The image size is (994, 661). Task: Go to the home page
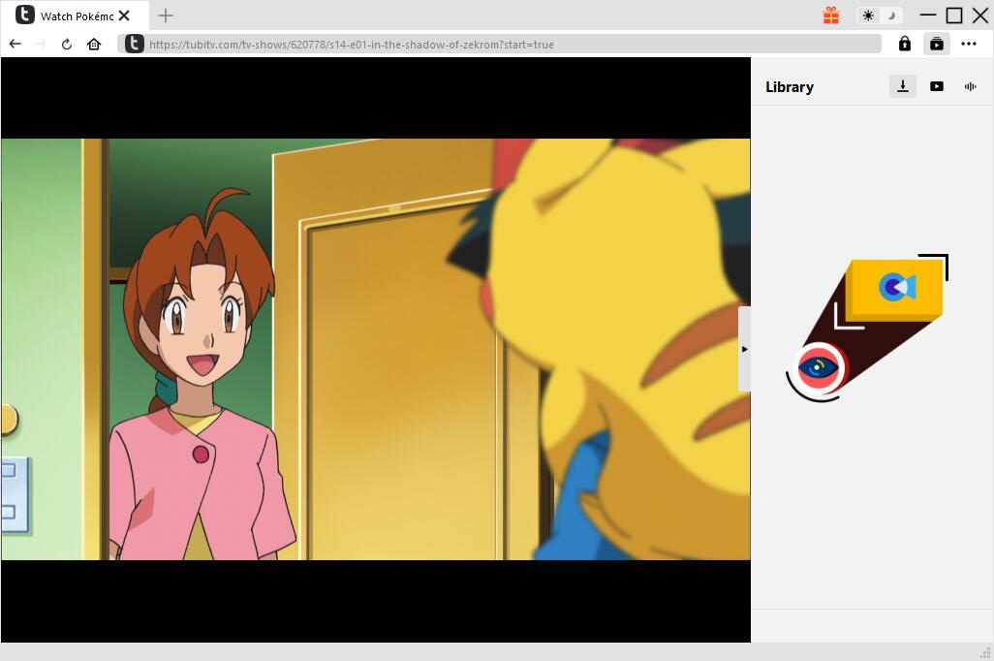94,44
